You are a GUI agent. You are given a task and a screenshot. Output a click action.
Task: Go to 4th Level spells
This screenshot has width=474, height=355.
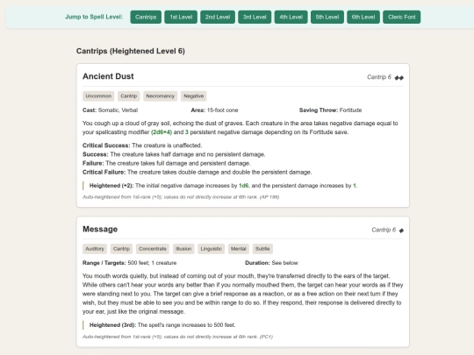291,17
